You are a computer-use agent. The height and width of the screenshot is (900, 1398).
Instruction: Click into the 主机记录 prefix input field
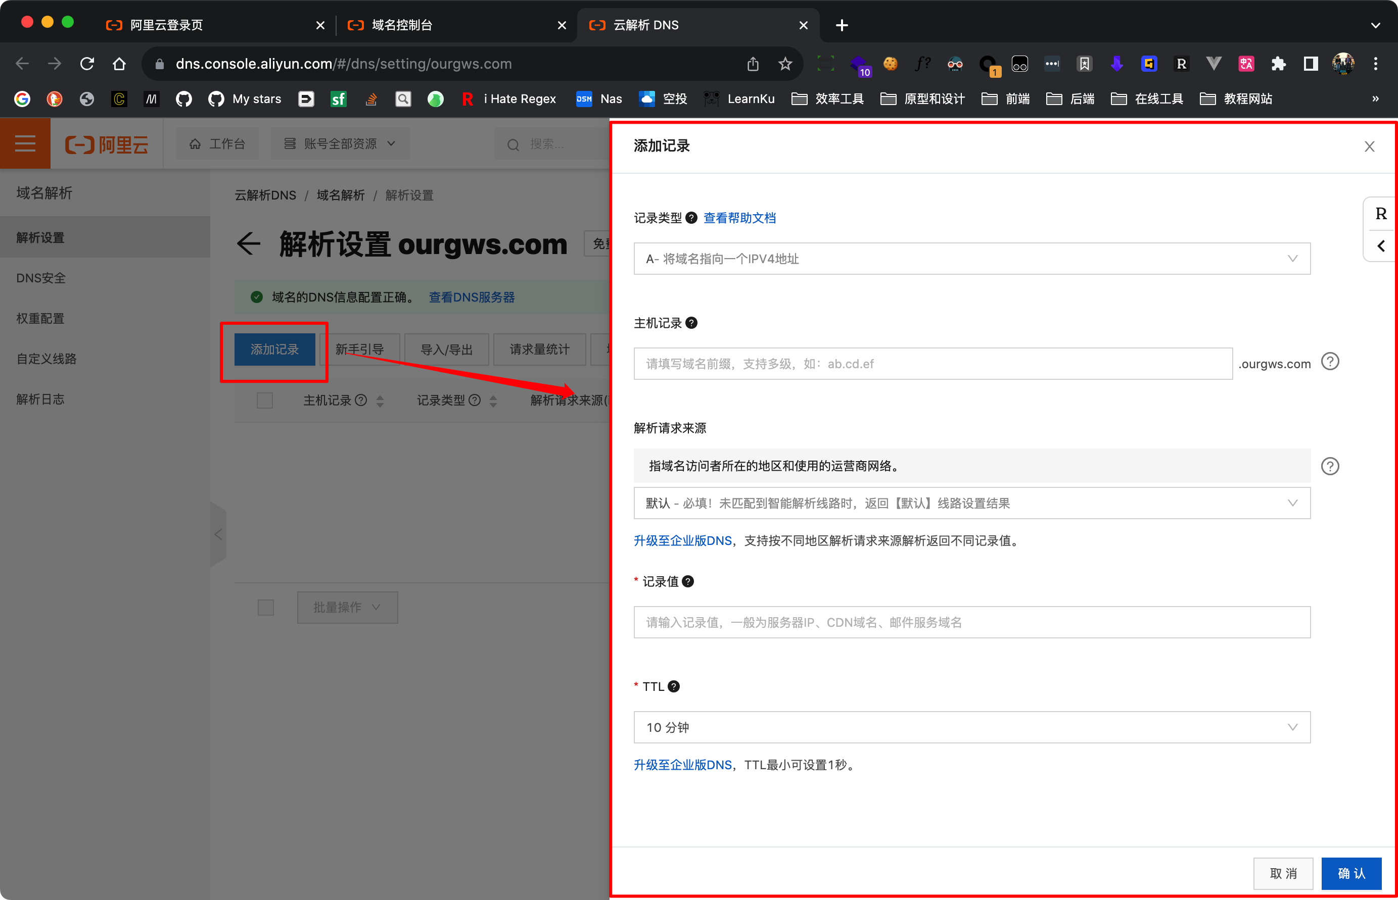click(933, 364)
